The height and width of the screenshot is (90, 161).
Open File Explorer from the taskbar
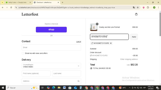(x=59, y=88)
